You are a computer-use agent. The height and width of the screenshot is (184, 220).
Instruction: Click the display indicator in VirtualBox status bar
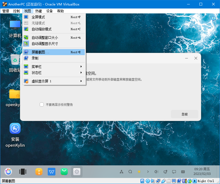coord(174,181)
